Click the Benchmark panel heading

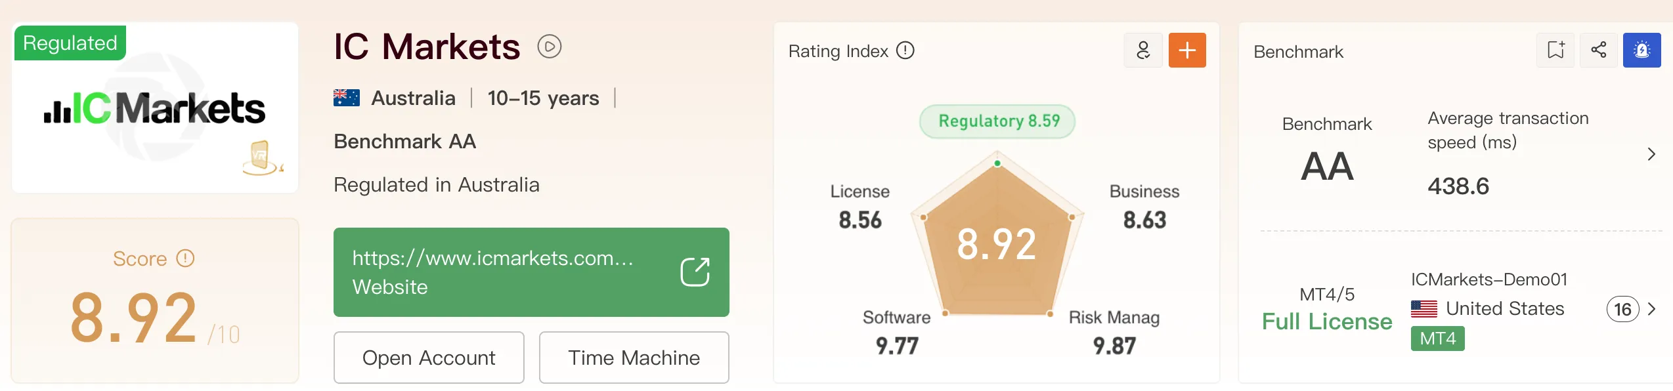[x=1298, y=52]
